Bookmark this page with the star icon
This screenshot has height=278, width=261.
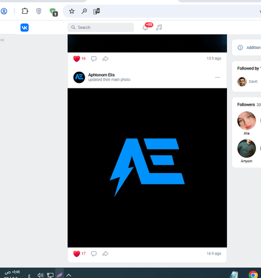click(72, 11)
